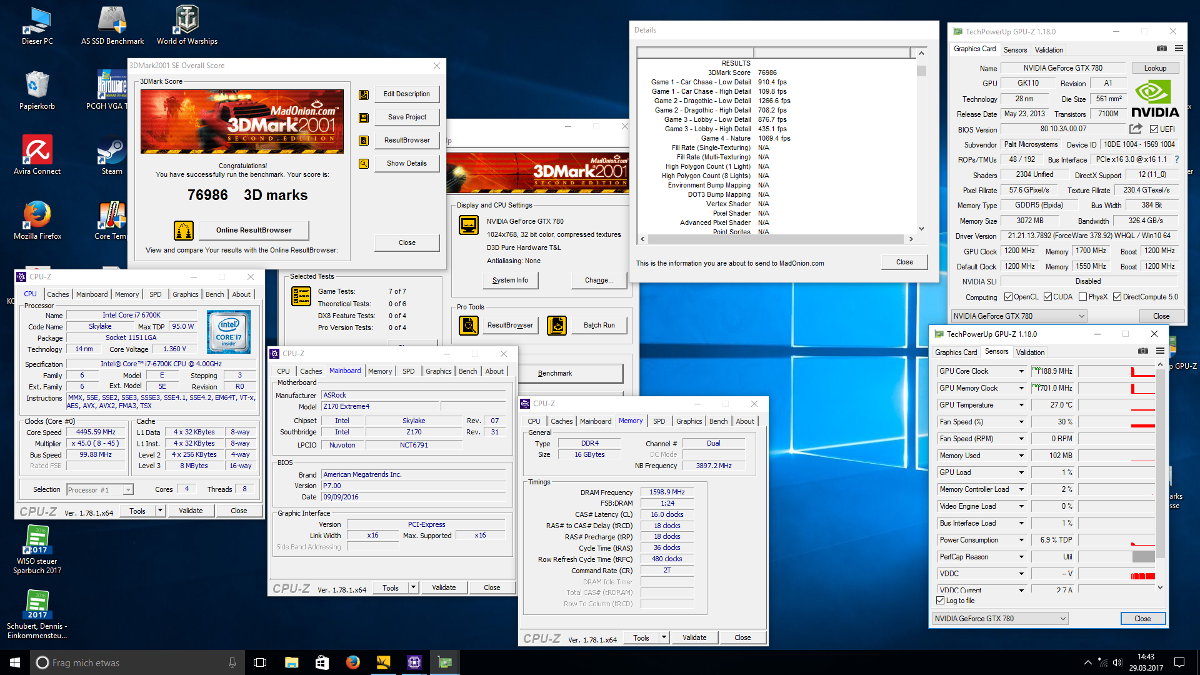Image resolution: width=1200 pixels, height=675 pixels.
Task: Open Task View on the taskbar
Action: click(260, 662)
